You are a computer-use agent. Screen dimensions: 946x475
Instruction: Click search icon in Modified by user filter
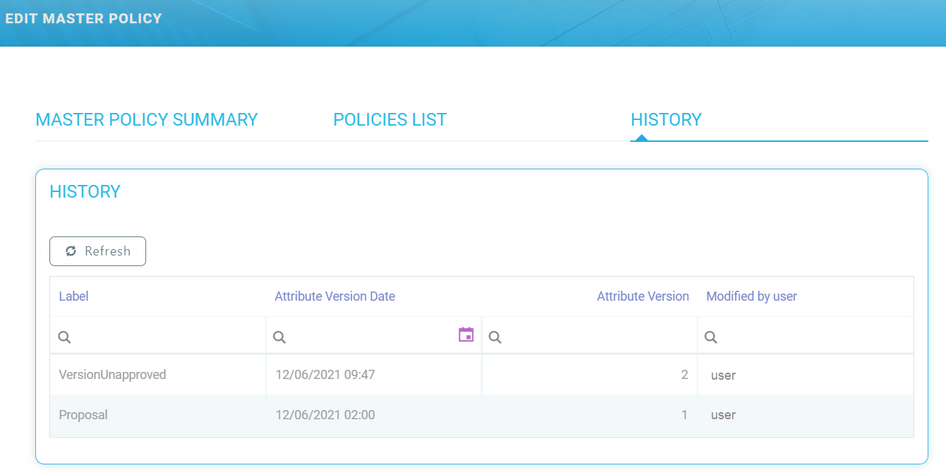point(711,337)
